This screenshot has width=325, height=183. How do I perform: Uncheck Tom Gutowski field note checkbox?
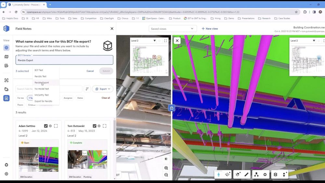pos(95,126)
